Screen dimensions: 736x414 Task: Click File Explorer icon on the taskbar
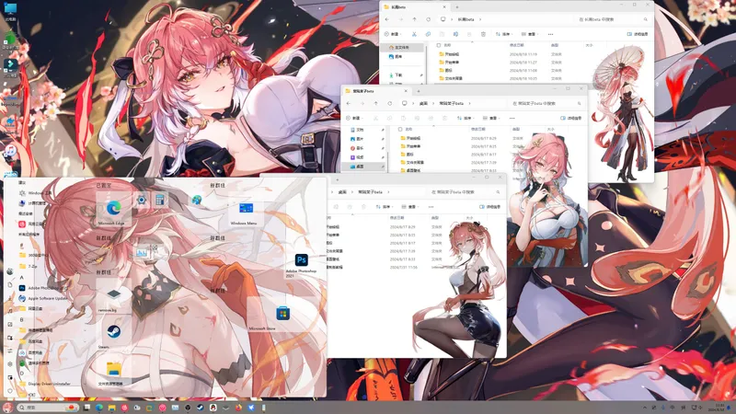(x=111, y=408)
